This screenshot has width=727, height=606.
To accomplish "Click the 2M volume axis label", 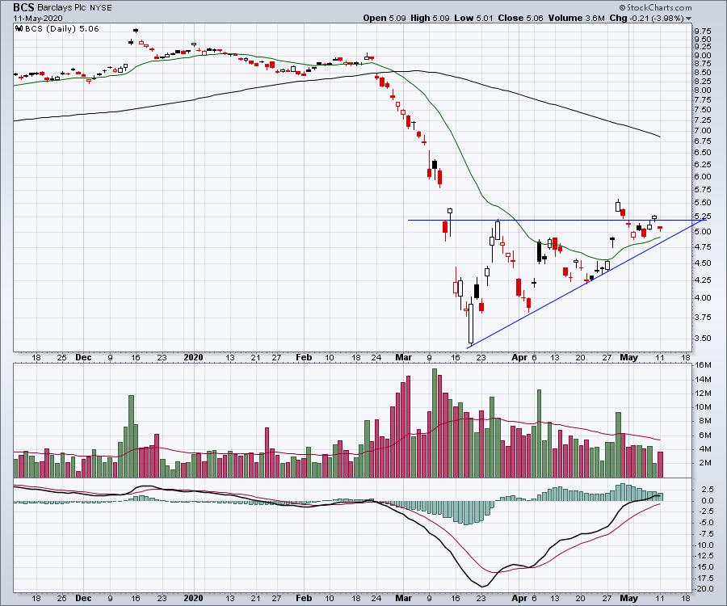I will (x=704, y=463).
